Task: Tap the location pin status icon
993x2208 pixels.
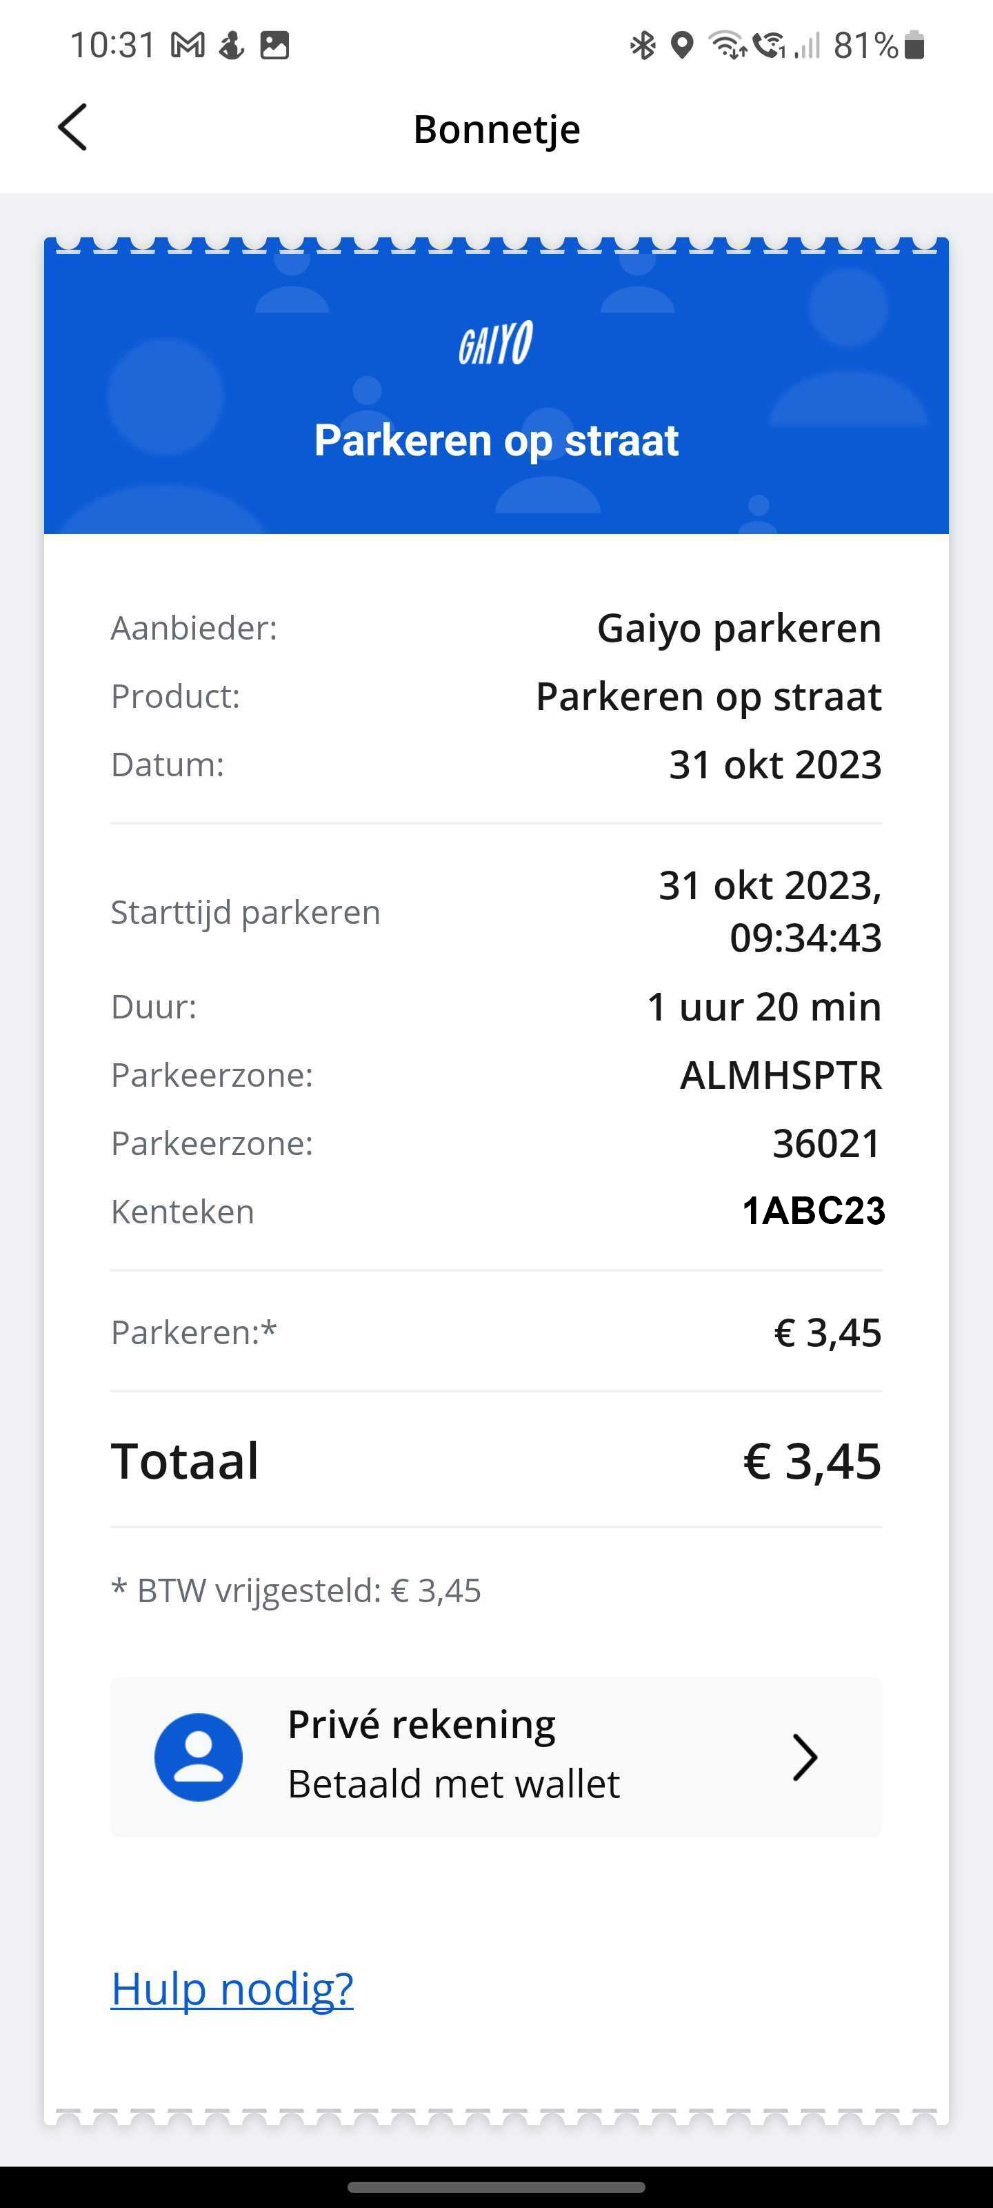Action: click(681, 46)
